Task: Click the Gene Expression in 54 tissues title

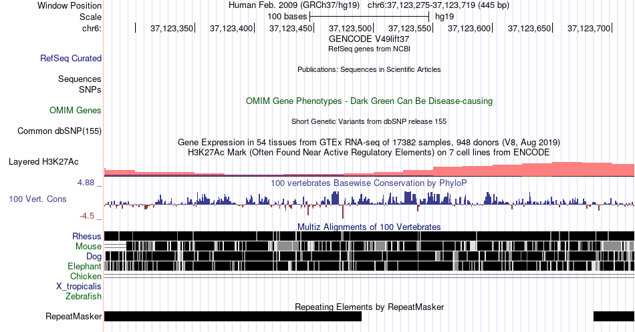Action: point(369,143)
